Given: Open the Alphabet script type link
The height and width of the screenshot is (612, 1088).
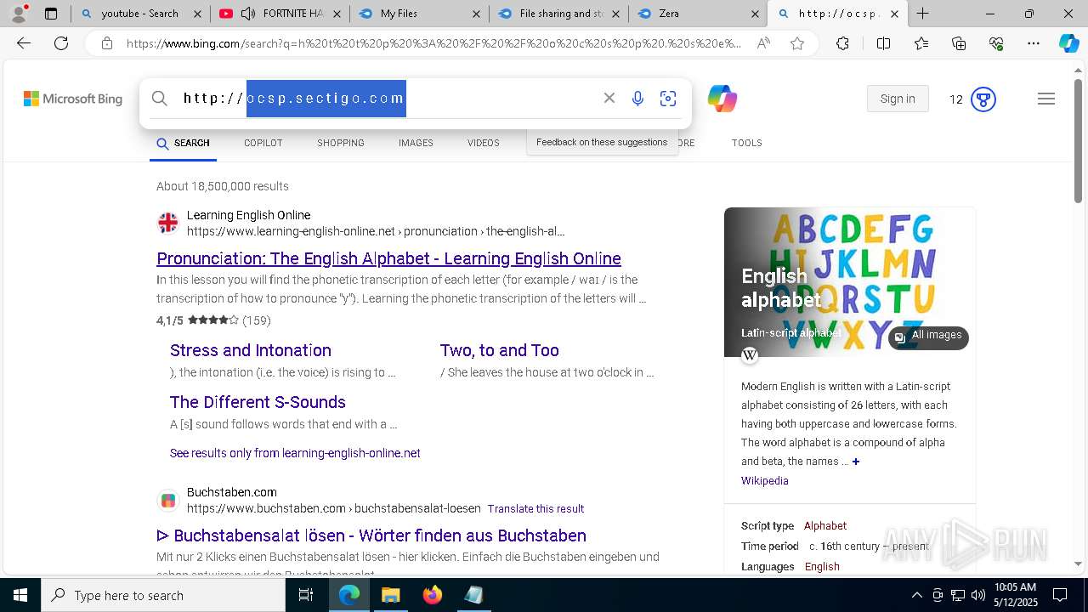Looking at the screenshot, I should pyautogui.click(x=825, y=526).
